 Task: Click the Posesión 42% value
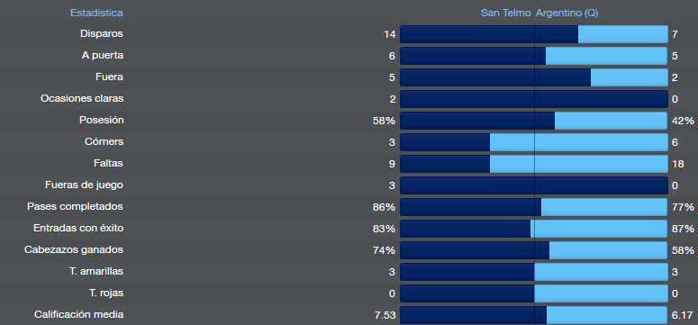point(683,121)
